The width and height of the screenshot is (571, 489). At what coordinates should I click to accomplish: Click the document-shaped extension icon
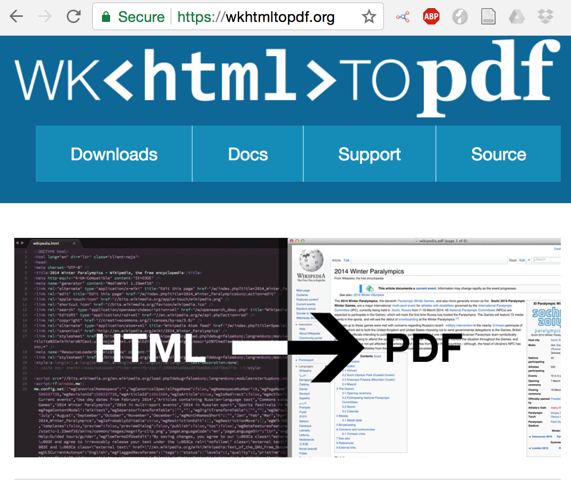(x=488, y=16)
